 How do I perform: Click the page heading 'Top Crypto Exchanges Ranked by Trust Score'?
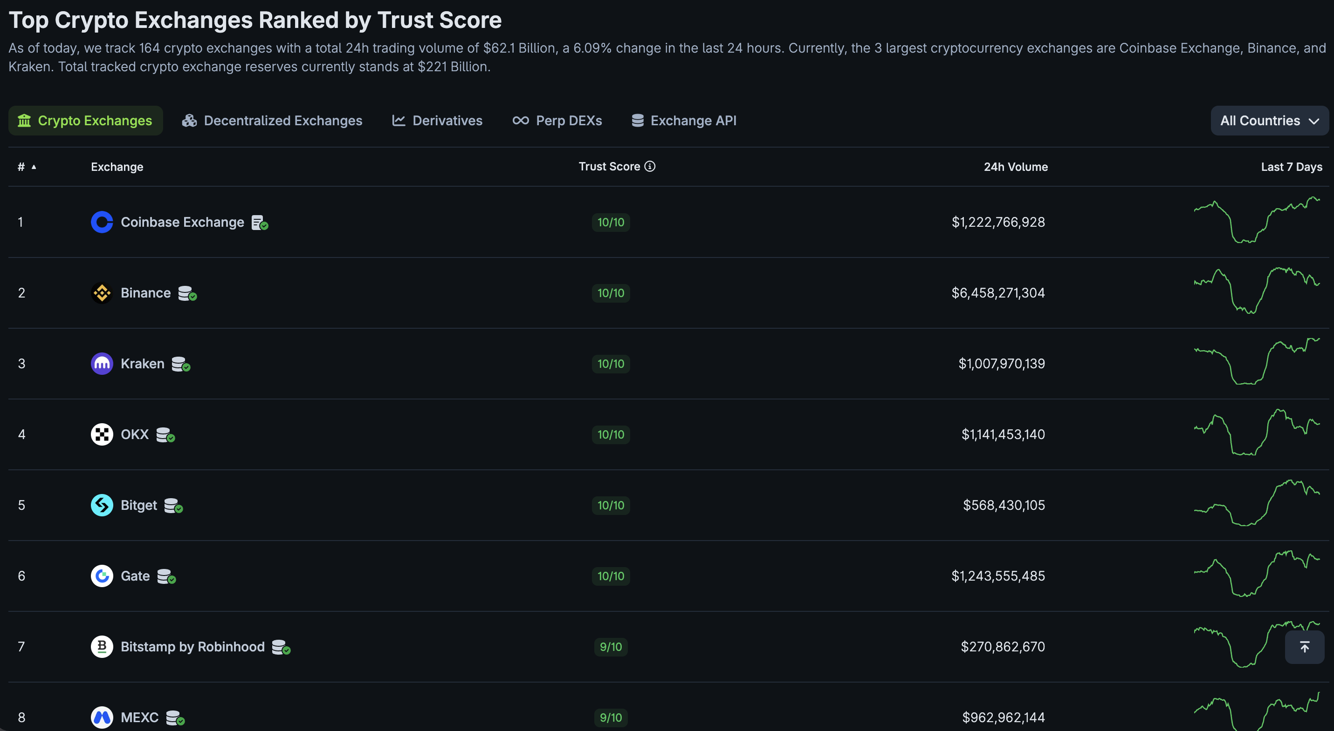point(255,20)
